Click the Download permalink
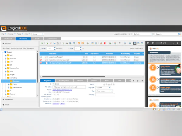182x136 pixels. 56,104
